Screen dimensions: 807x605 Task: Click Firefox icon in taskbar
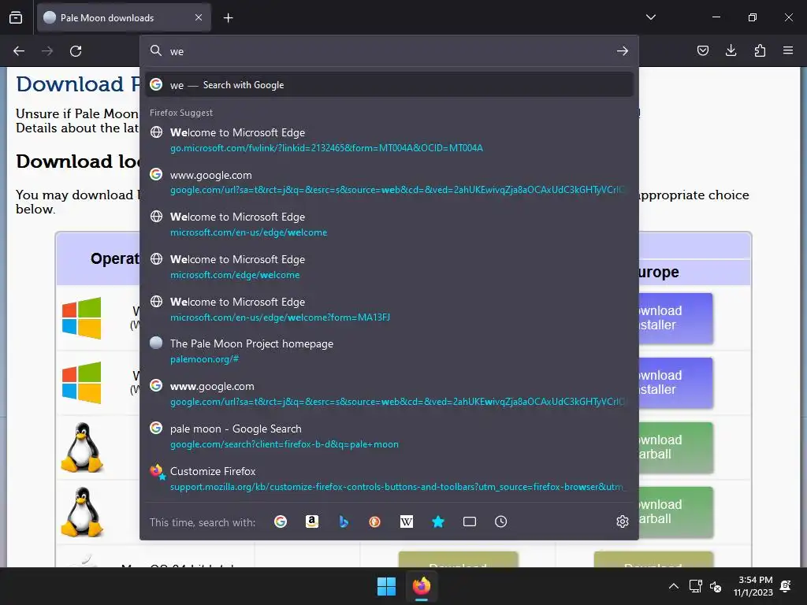click(x=422, y=586)
